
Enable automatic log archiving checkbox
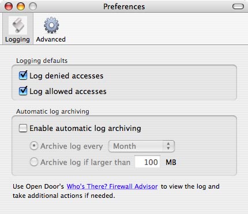coord(23,128)
